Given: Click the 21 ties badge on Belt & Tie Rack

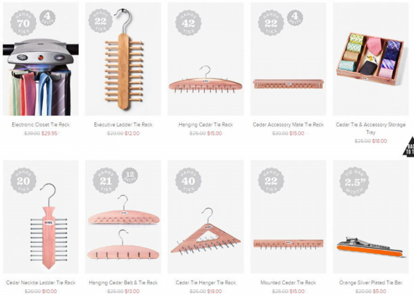Looking at the screenshot, I should click(x=106, y=181).
